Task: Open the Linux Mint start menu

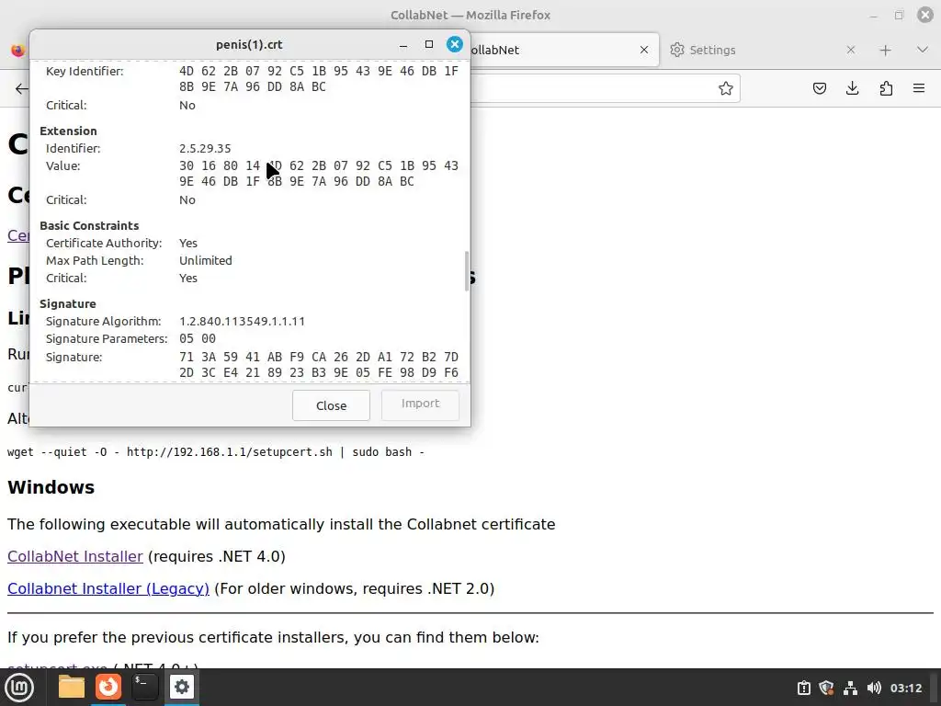Action: [x=19, y=688]
